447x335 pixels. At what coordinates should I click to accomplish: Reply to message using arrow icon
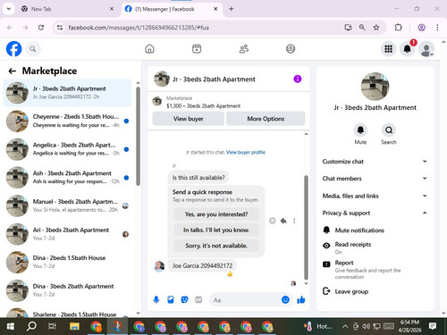283,221
